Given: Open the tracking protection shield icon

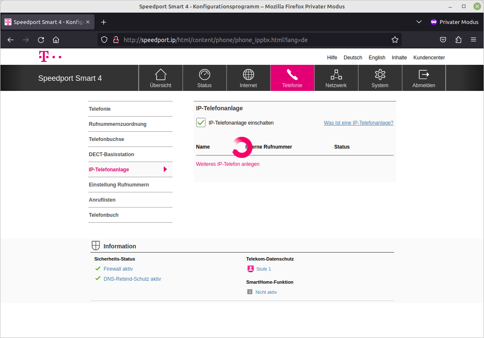Looking at the screenshot, I should tap(104, 40).
